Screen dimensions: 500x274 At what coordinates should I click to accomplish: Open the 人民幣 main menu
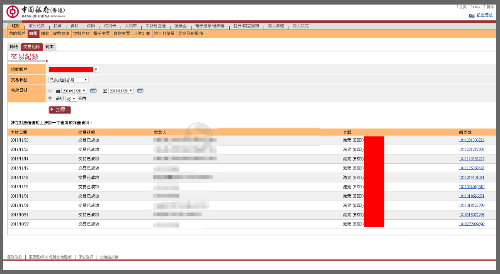131,26
